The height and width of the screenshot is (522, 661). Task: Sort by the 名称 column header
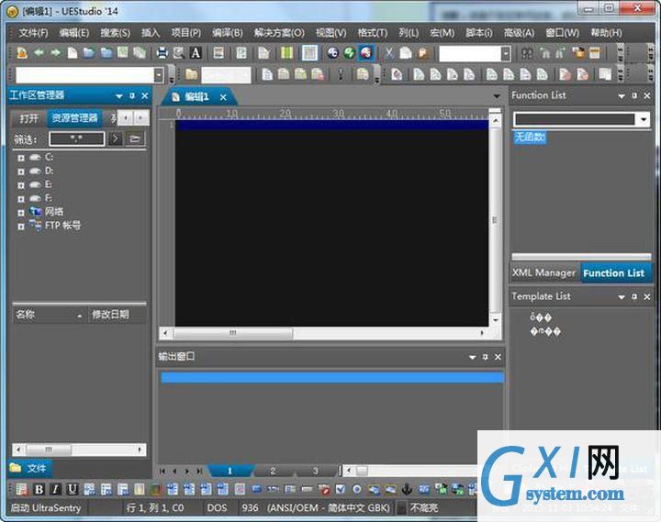coord(50,315)
